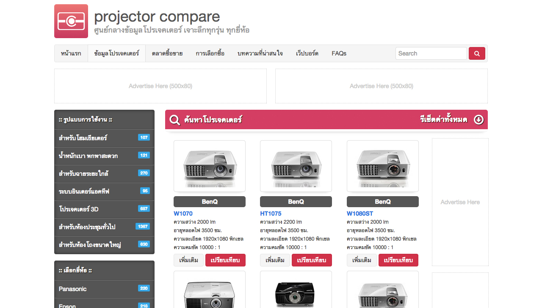542x308 pixels.
Task: Click the first Advertise Here 500x80 banner
Action: click(160, 86)
